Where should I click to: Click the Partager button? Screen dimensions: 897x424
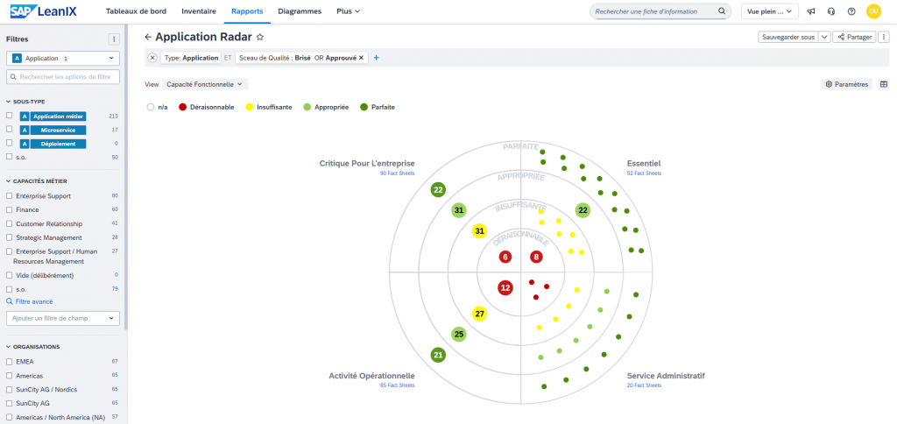click(x=854, y=37)
